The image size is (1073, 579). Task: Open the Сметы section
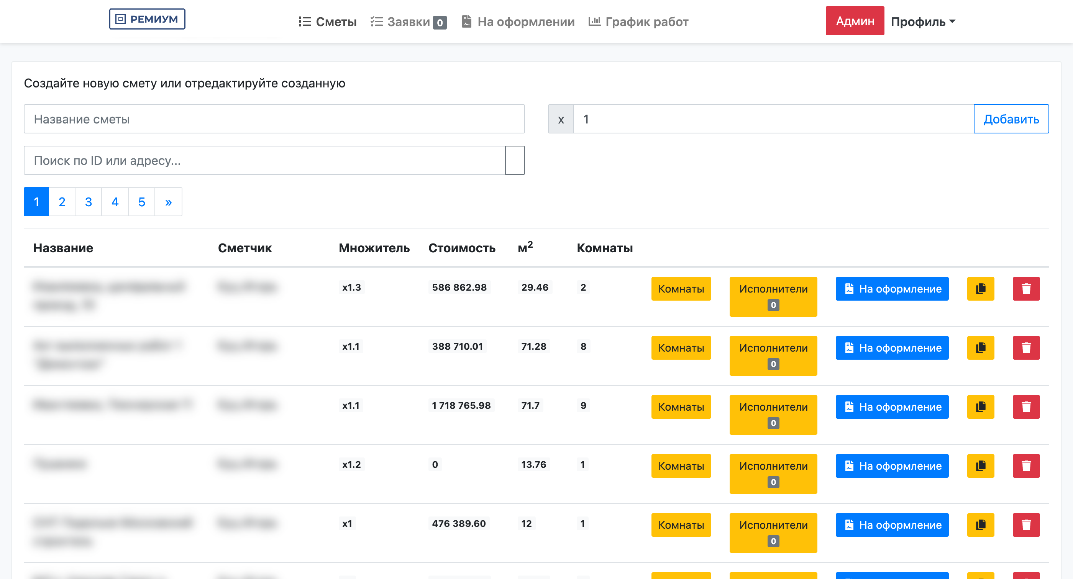[327, 22]
